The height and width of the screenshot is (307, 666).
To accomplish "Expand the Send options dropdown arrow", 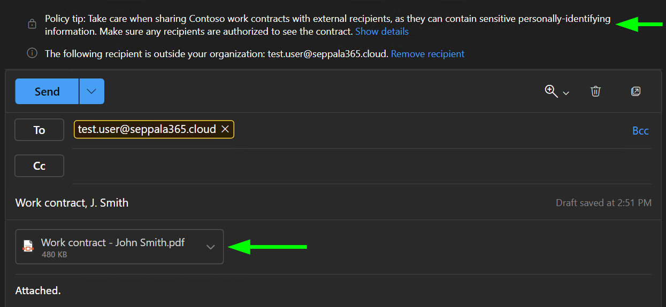I will click(x=91, y=91).
